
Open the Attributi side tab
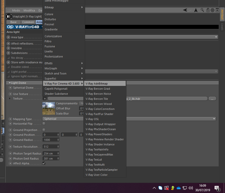222,14
